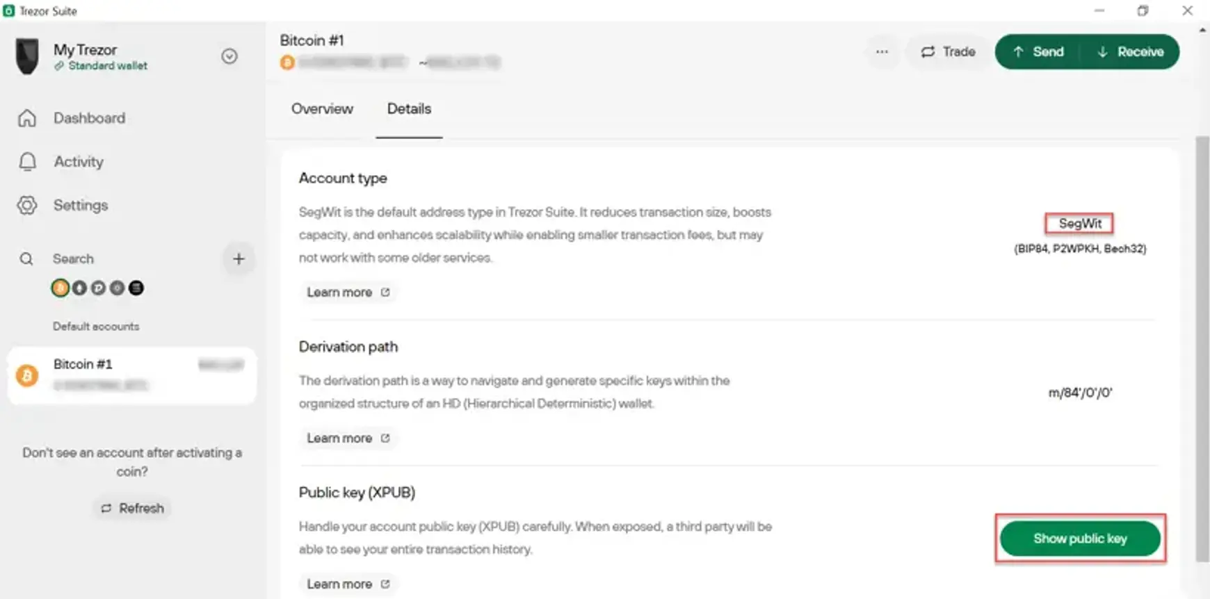Click the plus icon to add an account
Image resolution: width=1210 pixels, height=599 pixels.
coord(239,259)
